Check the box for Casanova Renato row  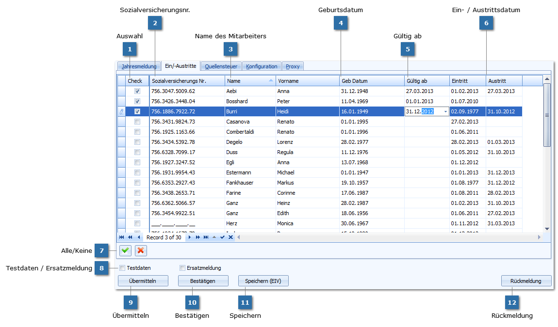pyautogui.click(x=137, y=122)
